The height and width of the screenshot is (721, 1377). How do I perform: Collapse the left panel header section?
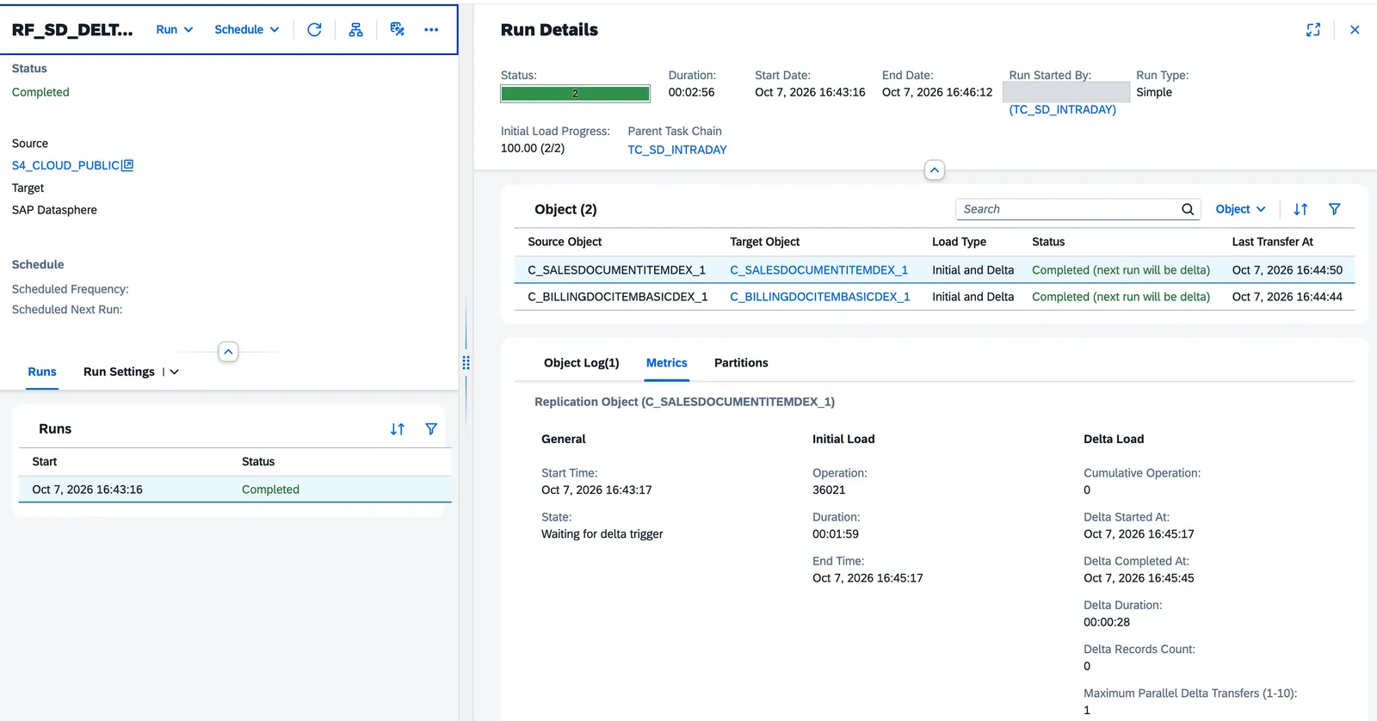click(228, 352)
